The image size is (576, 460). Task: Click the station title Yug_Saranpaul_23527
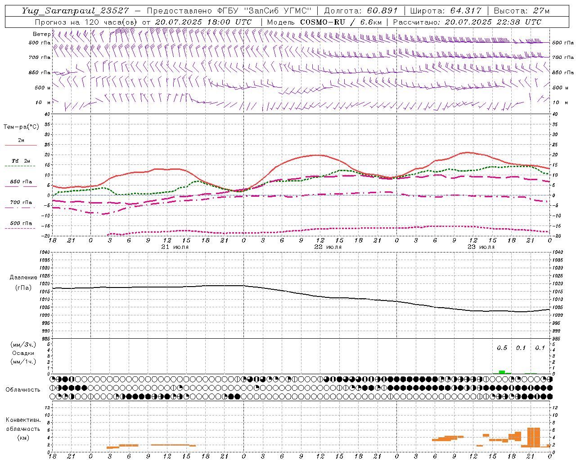[x=75, y=11]
